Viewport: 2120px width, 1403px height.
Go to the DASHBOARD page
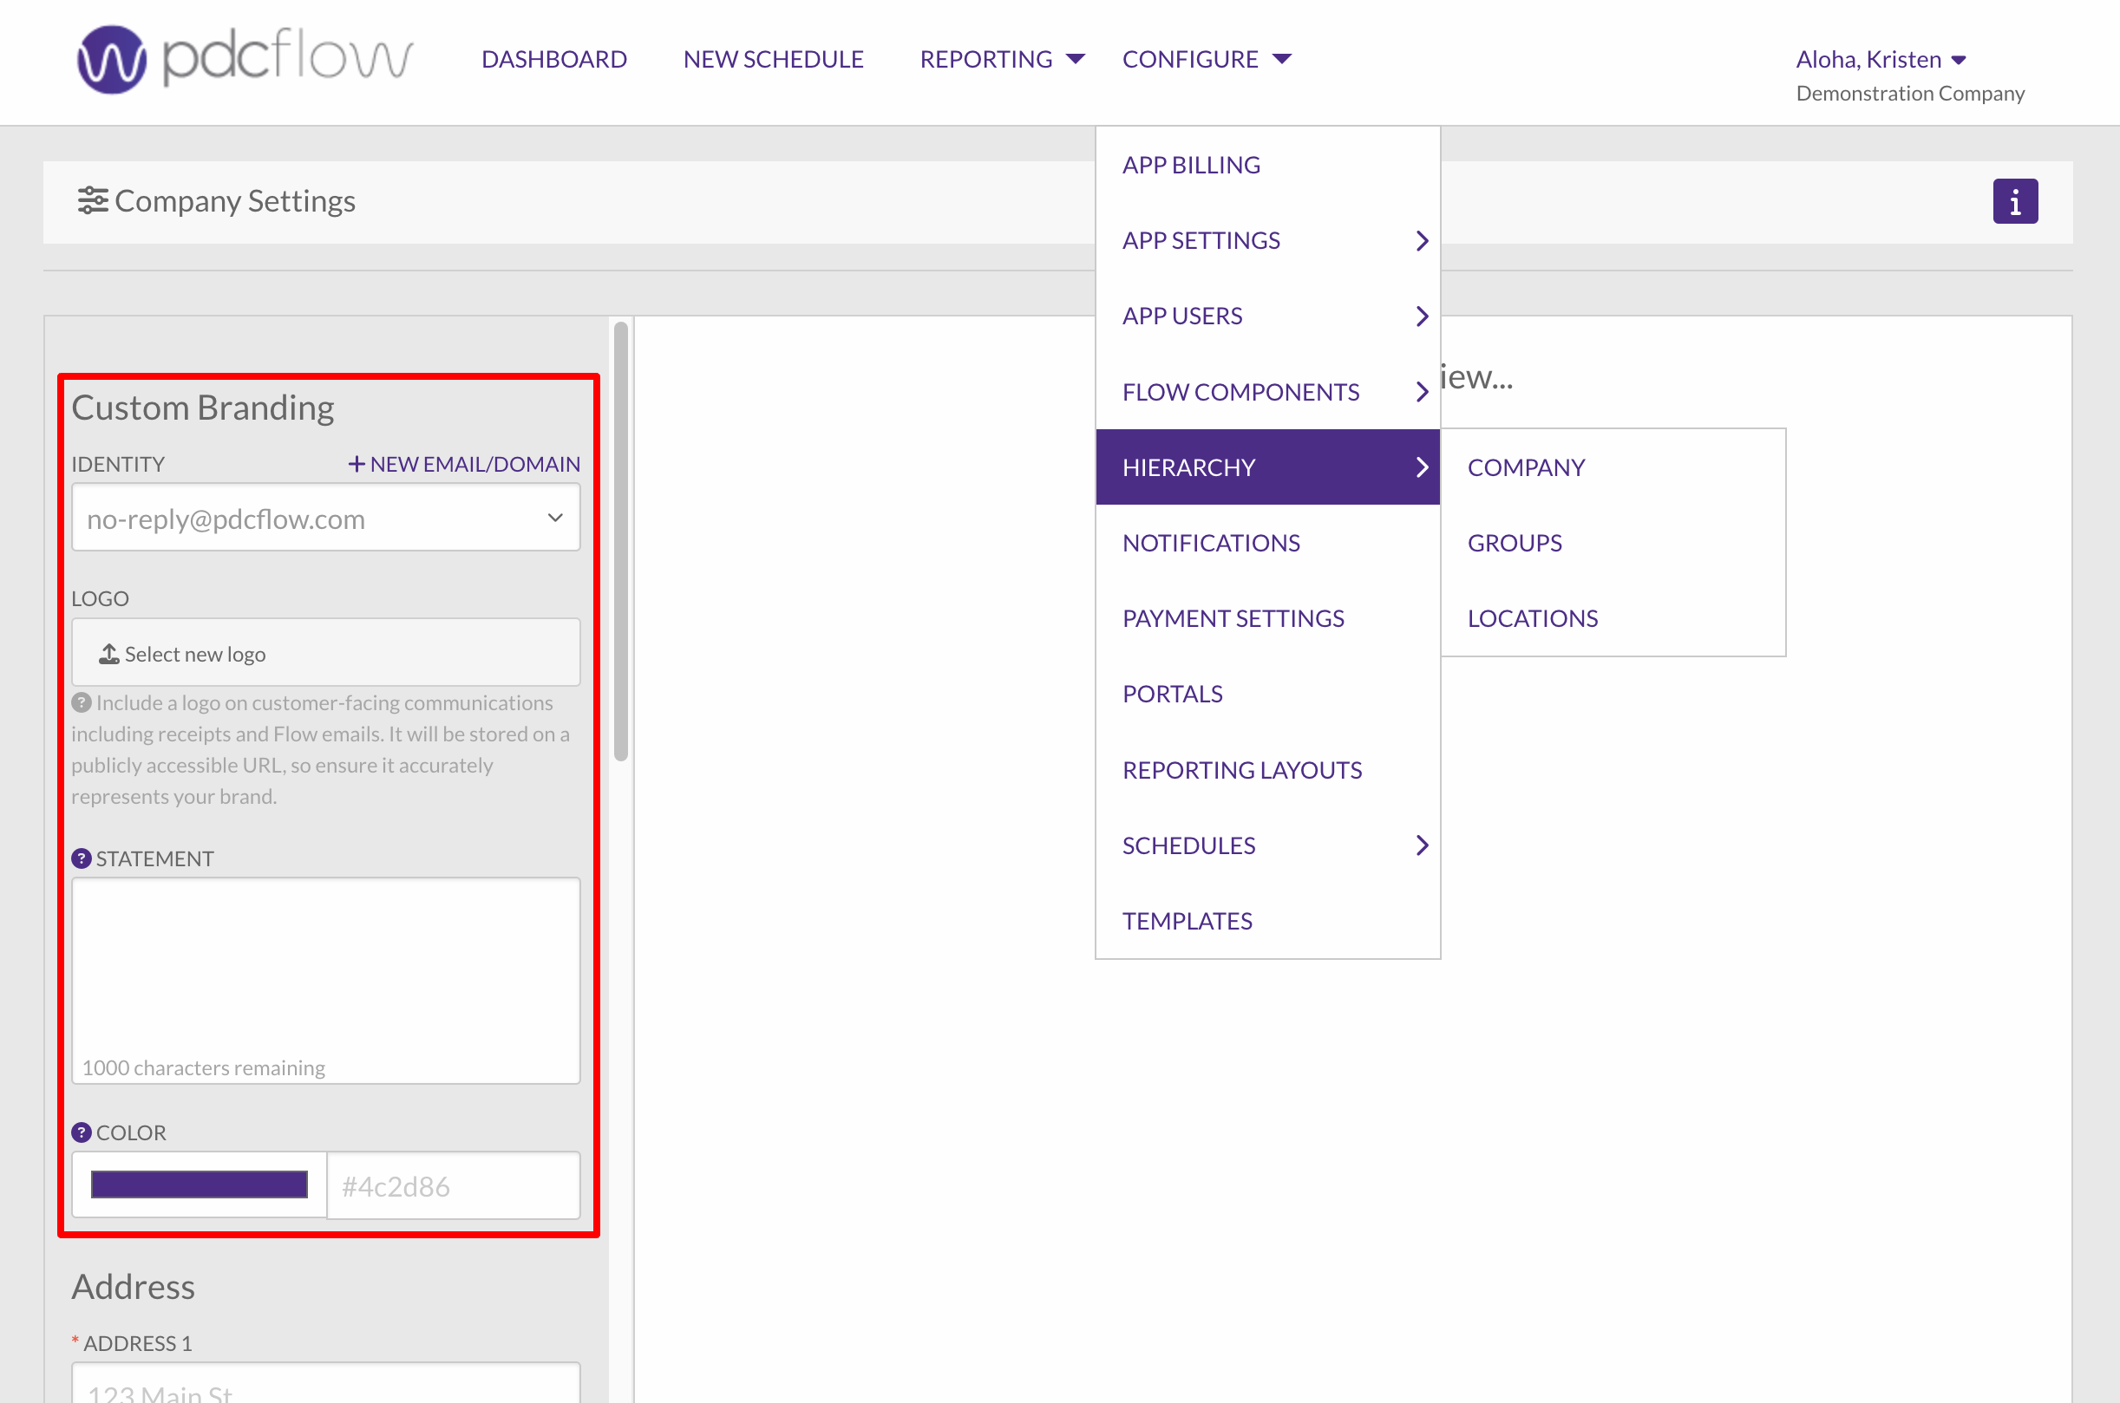pos(554,59)
